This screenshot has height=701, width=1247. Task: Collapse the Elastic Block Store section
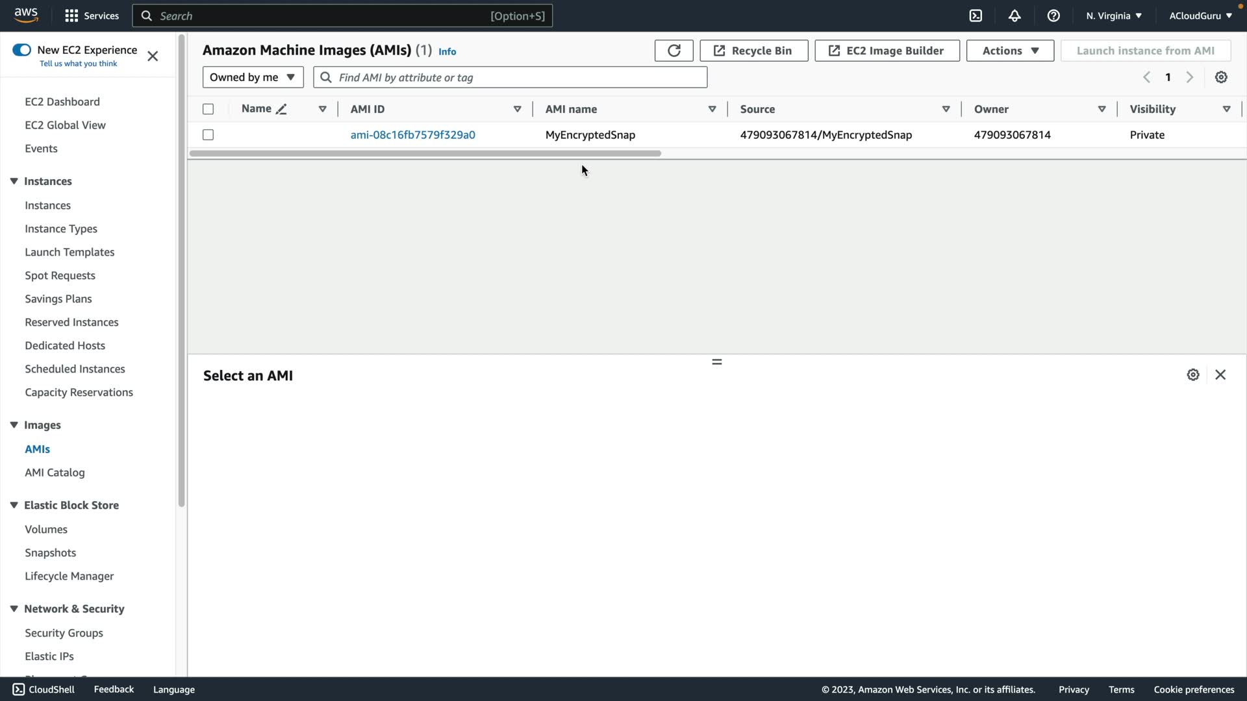[14, 505]
